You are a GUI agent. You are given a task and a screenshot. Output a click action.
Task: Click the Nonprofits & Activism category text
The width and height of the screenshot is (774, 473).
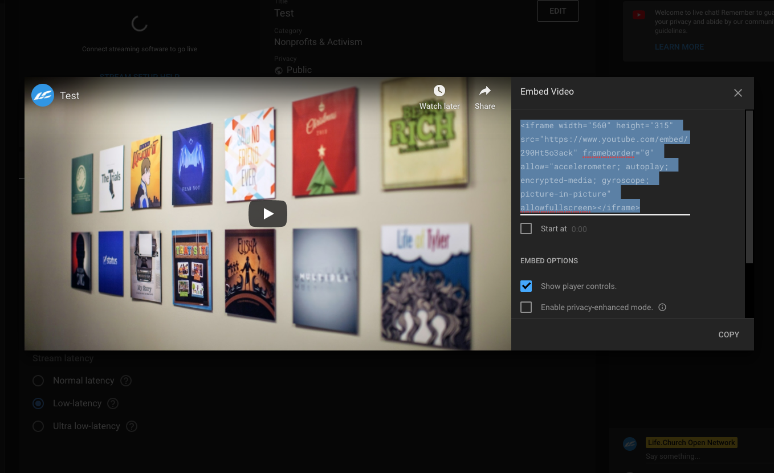(318, 42)
